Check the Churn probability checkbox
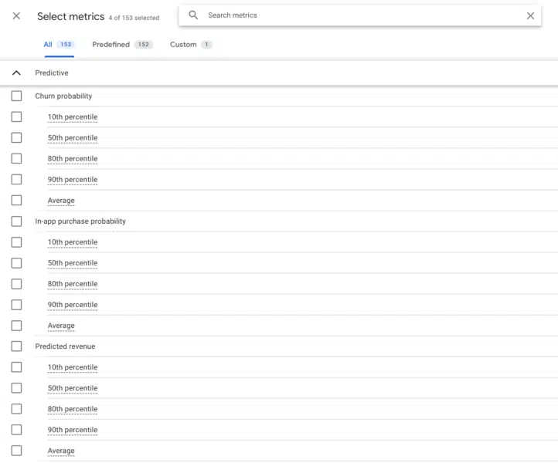Viewport: 558px width, 463px height. coord(16,96)
